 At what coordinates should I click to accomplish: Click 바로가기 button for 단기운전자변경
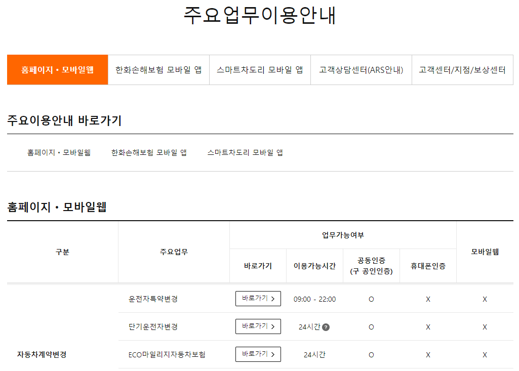click(258, 326)
